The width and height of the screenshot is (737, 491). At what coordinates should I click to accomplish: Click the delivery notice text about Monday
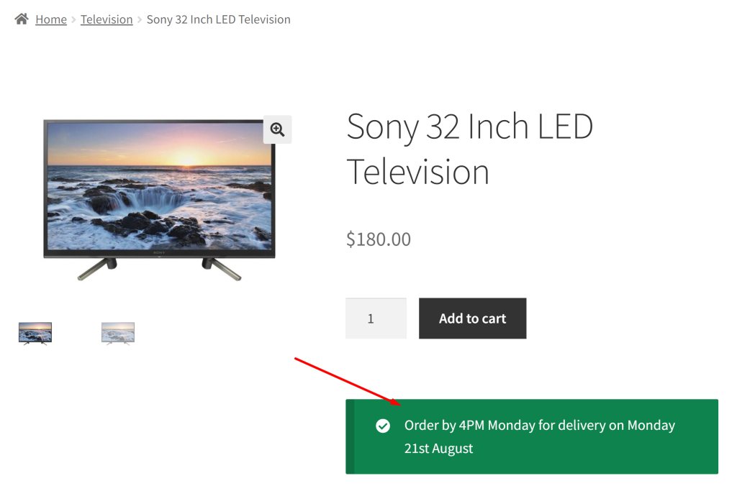[539, 426]
